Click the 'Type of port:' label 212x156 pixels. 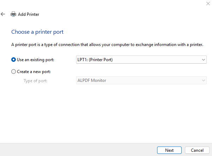point(35,81)
